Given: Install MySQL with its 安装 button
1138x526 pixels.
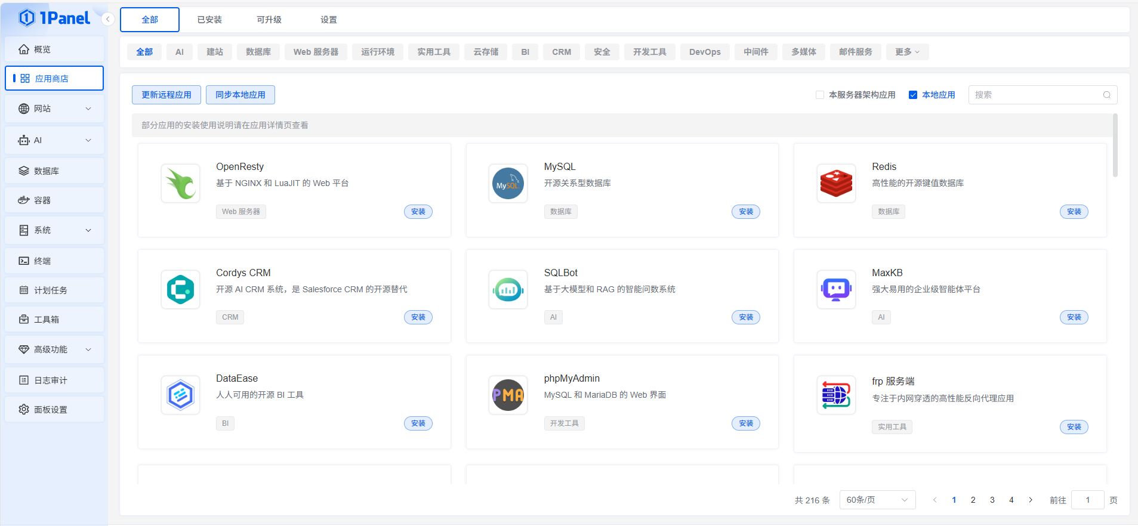Looking at the screenshot, I should point(746,212).
